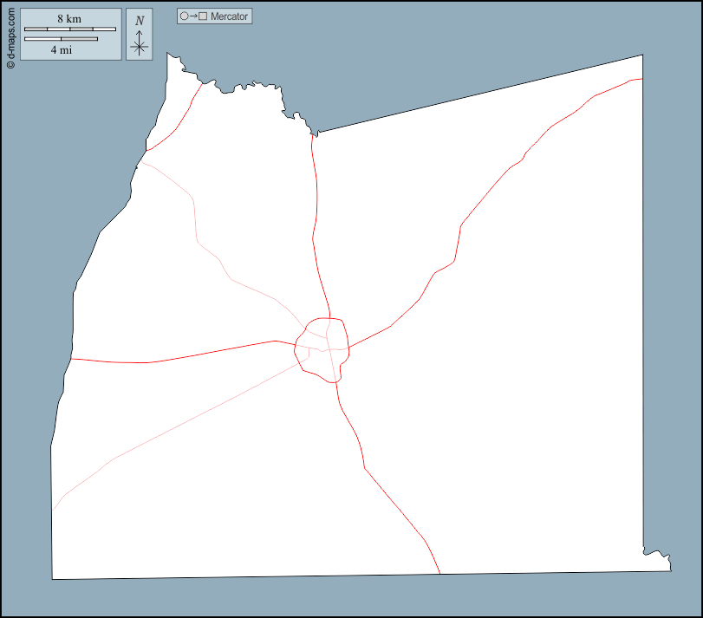Click the miles scale bar
This screenshot has height=618, width=703.
61,39
